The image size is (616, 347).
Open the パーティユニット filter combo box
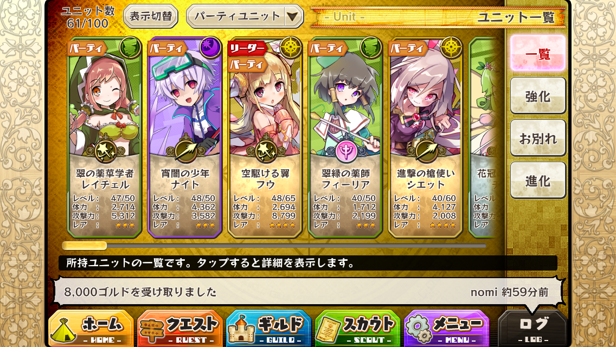pyautogui.click(x=245, y=16)
